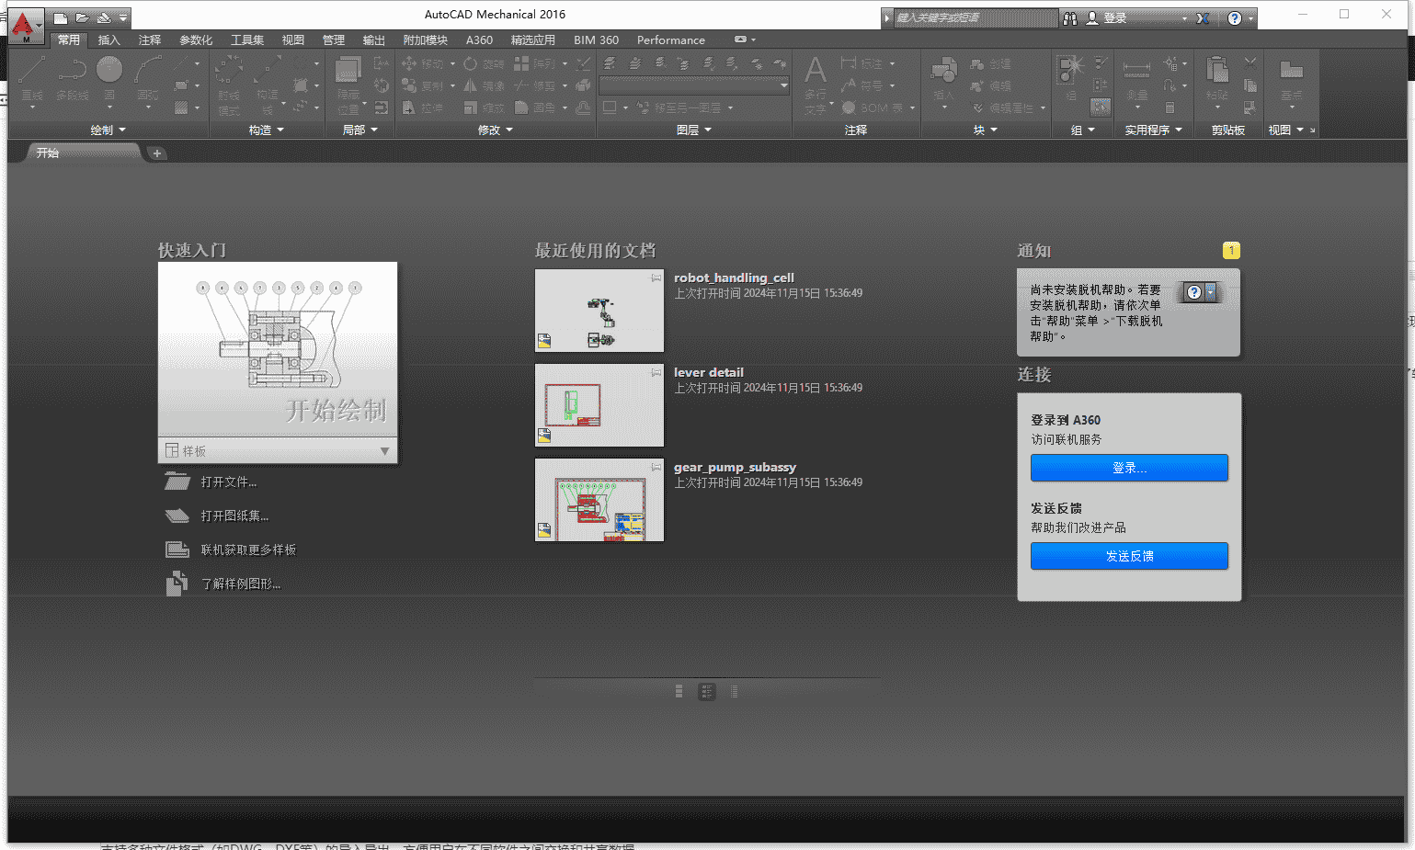
Task: Pin the robot_handling_cell recent document
Action: click(656, 278)
